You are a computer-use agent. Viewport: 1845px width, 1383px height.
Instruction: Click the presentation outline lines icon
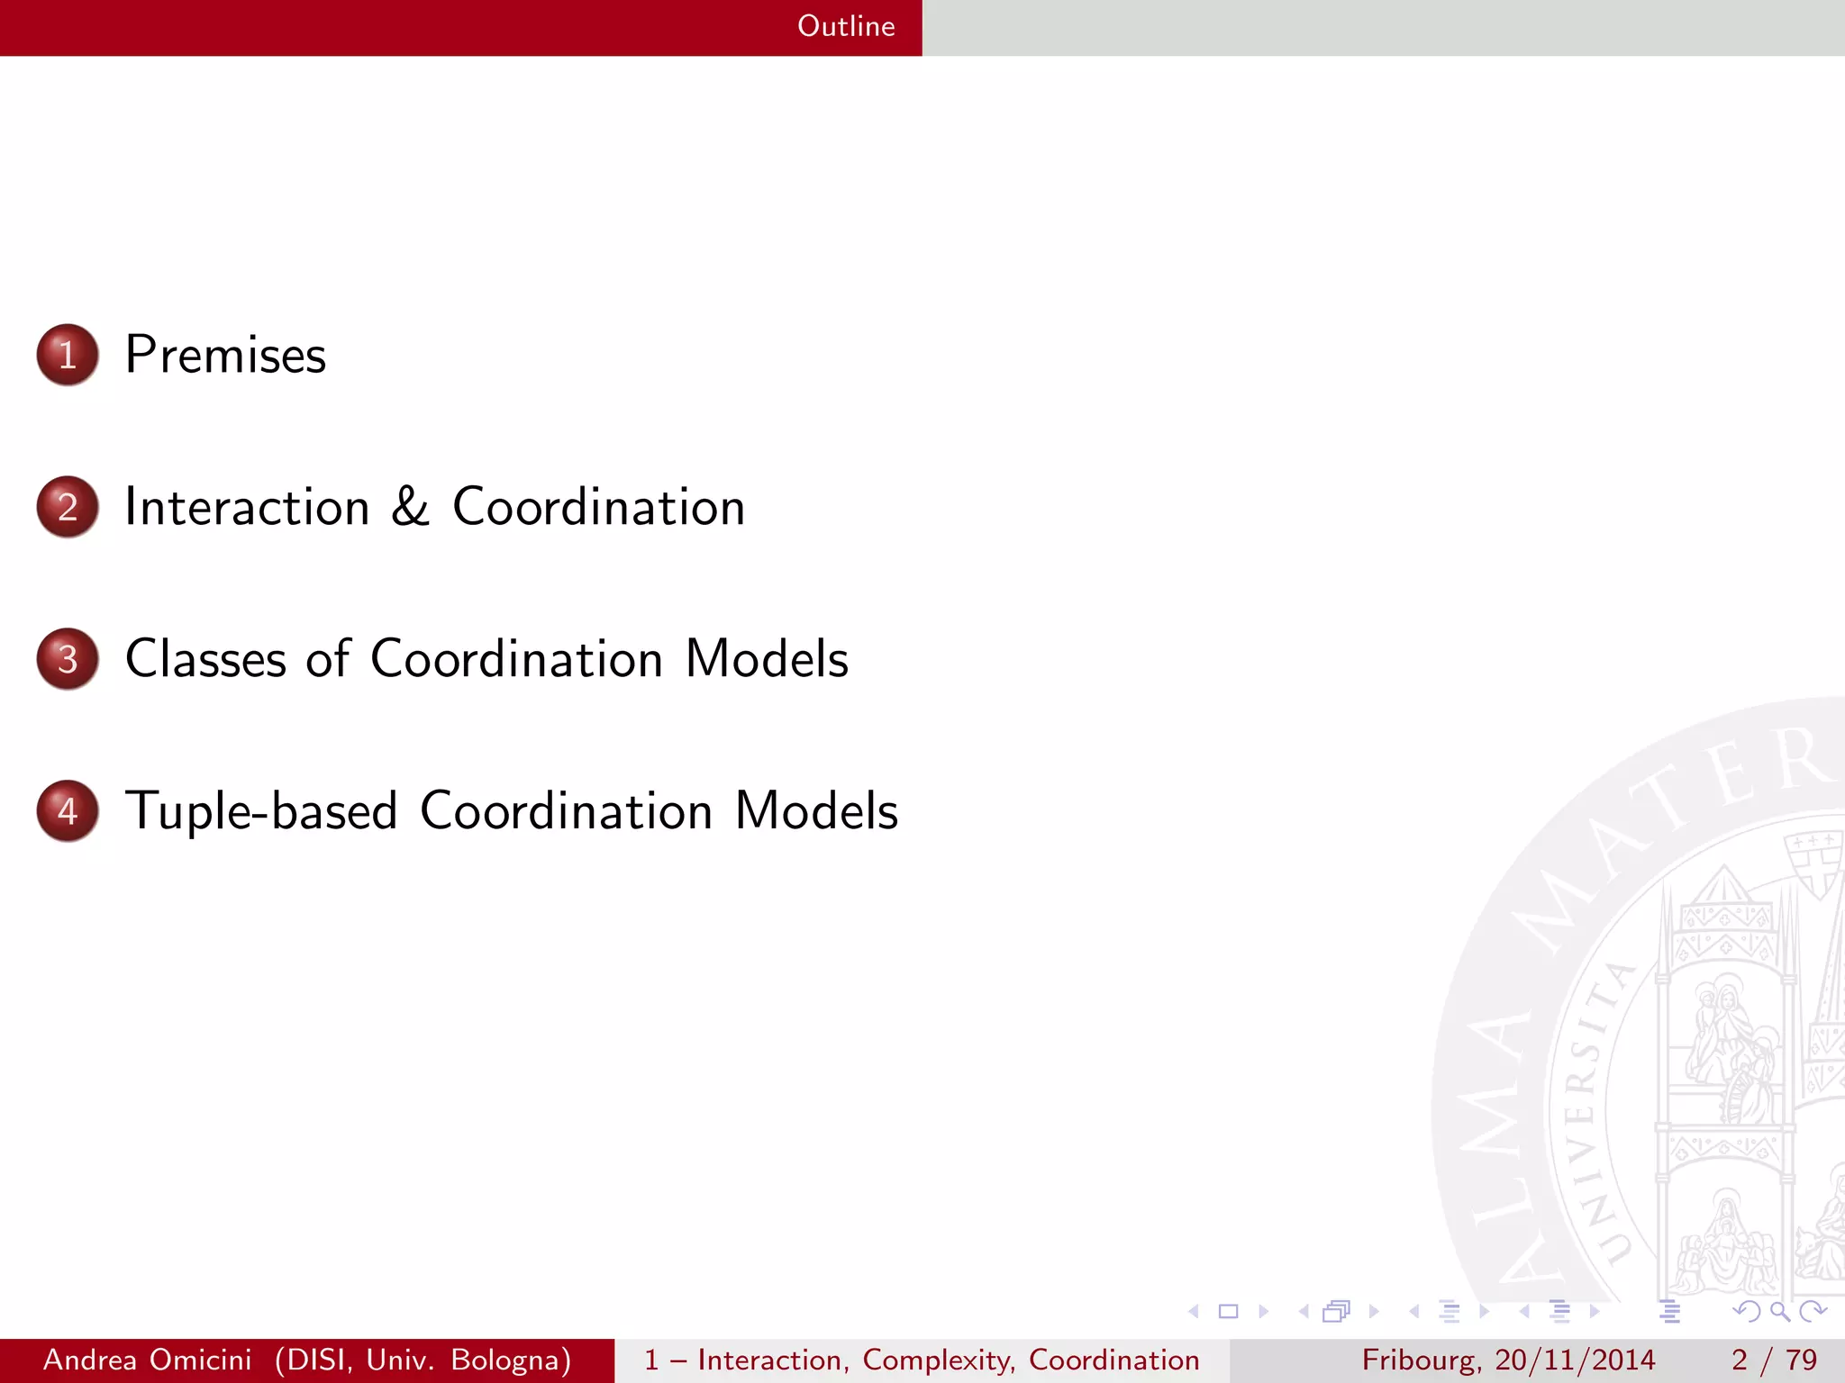point(1669,1312)
